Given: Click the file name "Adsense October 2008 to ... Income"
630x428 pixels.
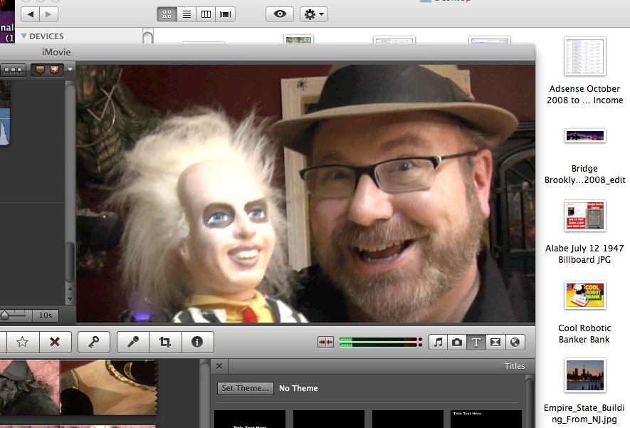Looking at the screenshot, I should click(x=584, y=95).
